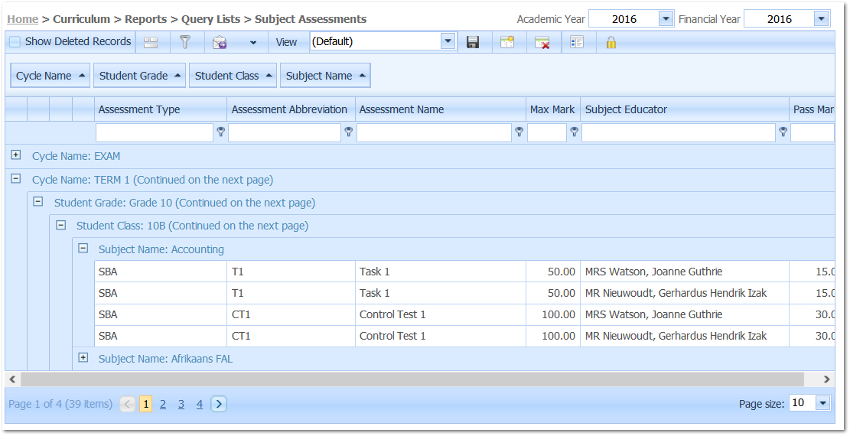Click the horizontal scrollbar thumb
The height and width of the screenshot is (436, 850).
pos(412,379)
